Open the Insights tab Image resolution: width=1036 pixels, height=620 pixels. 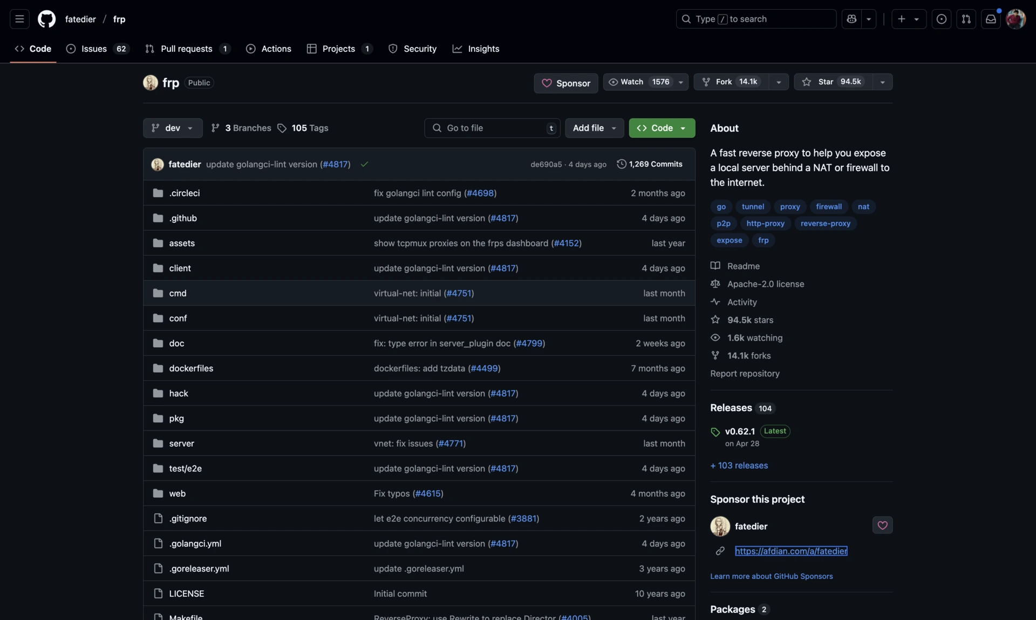(x=476, y=49)
